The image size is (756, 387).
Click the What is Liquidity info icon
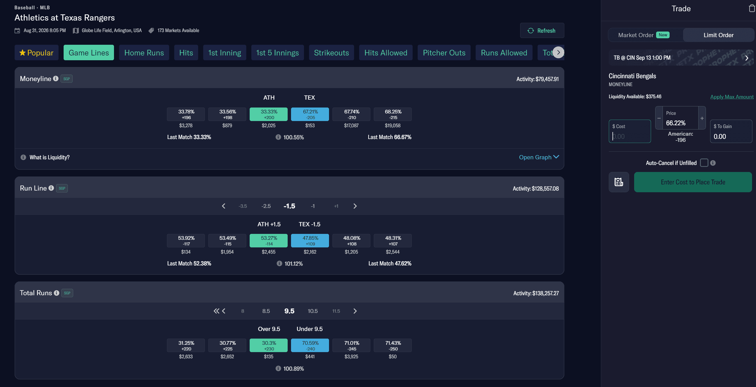[x=23, y=157]
